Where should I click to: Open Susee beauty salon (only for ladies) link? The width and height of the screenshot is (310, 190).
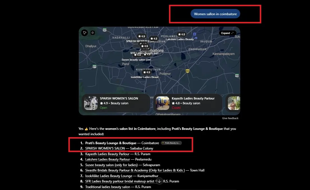pos(111,165)
